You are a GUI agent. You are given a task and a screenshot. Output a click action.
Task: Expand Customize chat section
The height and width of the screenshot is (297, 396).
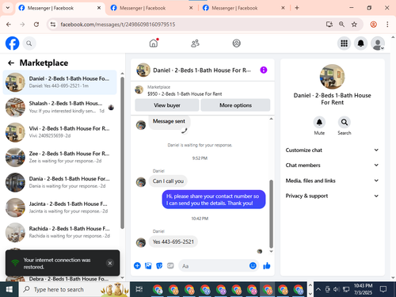(x=332, y=150)
